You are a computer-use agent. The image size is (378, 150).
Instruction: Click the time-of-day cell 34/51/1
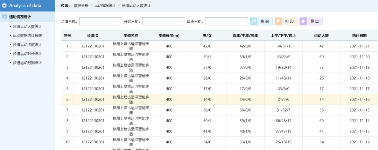[x=283, y=46]
